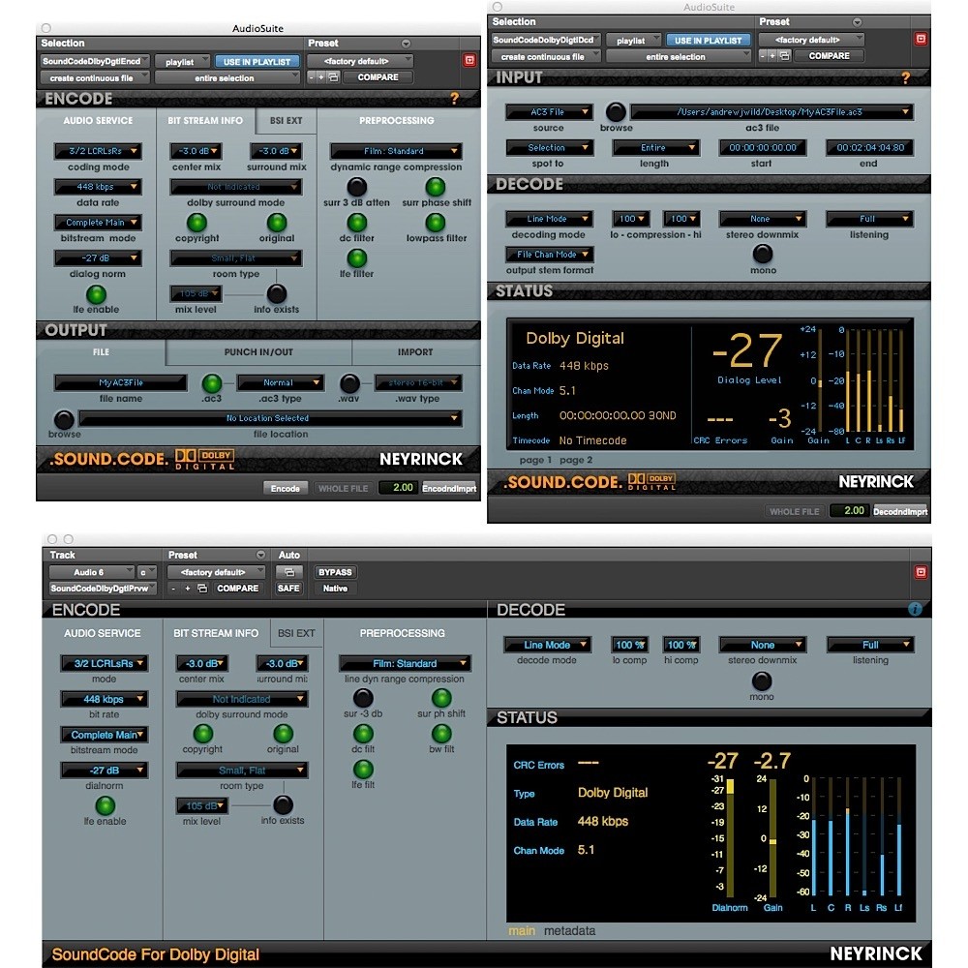Image resolution: width=968 pixels, height=968 pixels.
Task: Click MyAC3File file name field
Action: click(120, 382)
